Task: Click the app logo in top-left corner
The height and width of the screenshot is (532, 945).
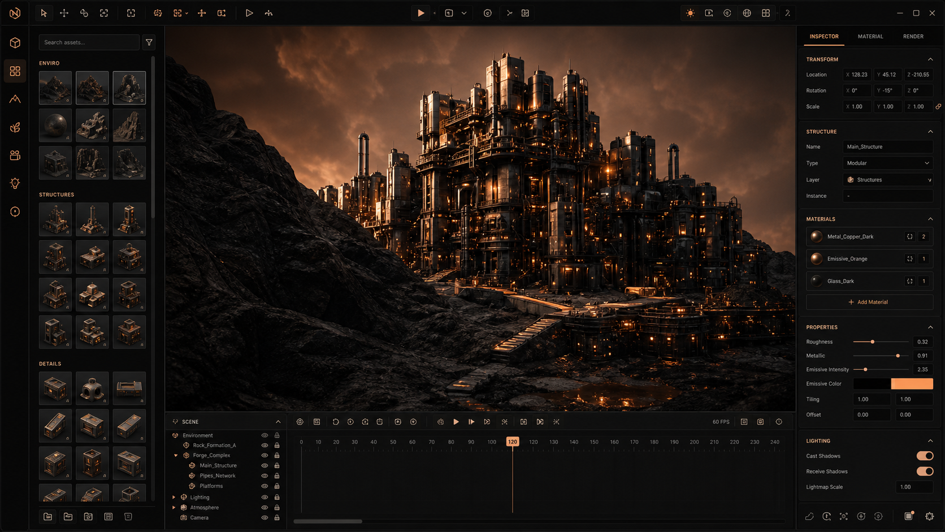Action: [x=15, y=13]
